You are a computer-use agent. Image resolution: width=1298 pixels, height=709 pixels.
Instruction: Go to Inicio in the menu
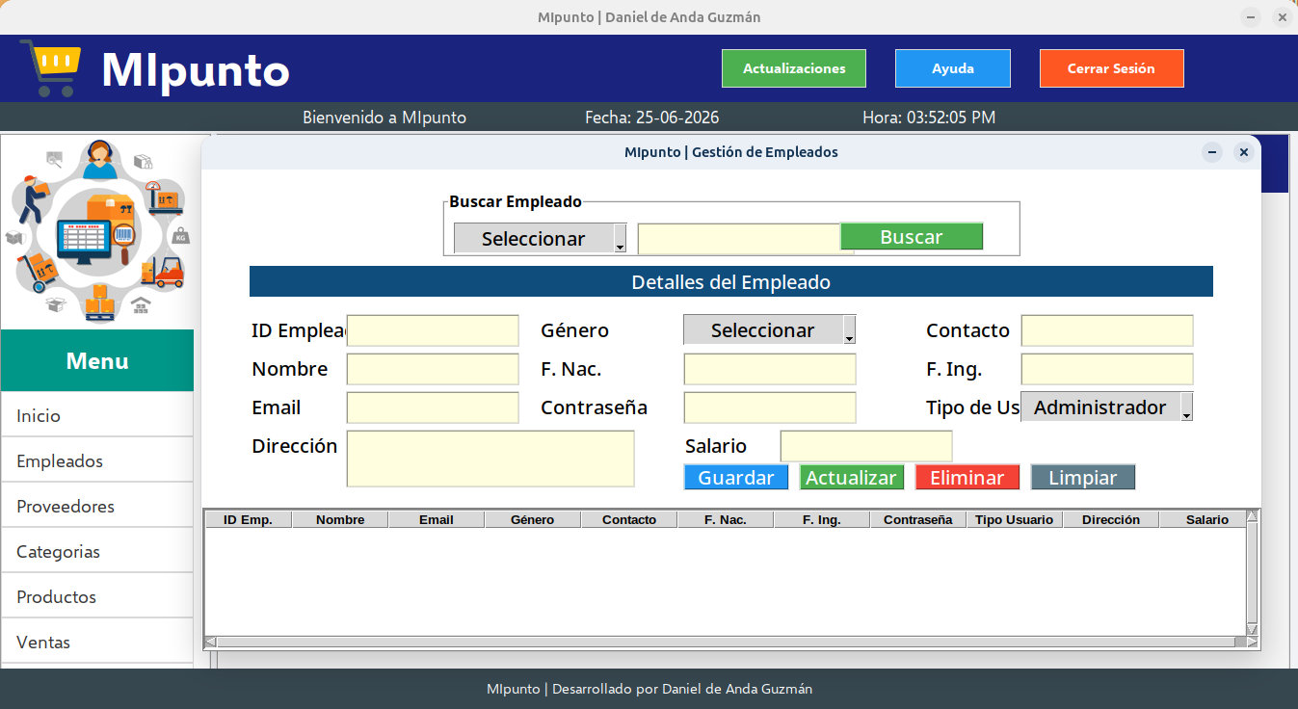(x=97, y=415)
